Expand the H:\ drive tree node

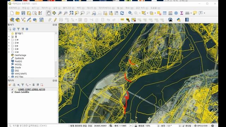[9, 52]
